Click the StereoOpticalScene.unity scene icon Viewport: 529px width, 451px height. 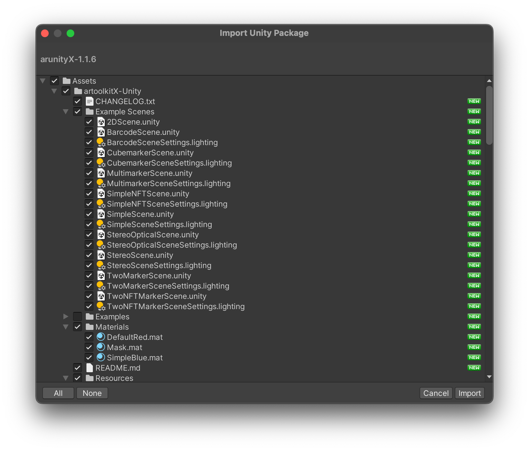coord(101,234)
